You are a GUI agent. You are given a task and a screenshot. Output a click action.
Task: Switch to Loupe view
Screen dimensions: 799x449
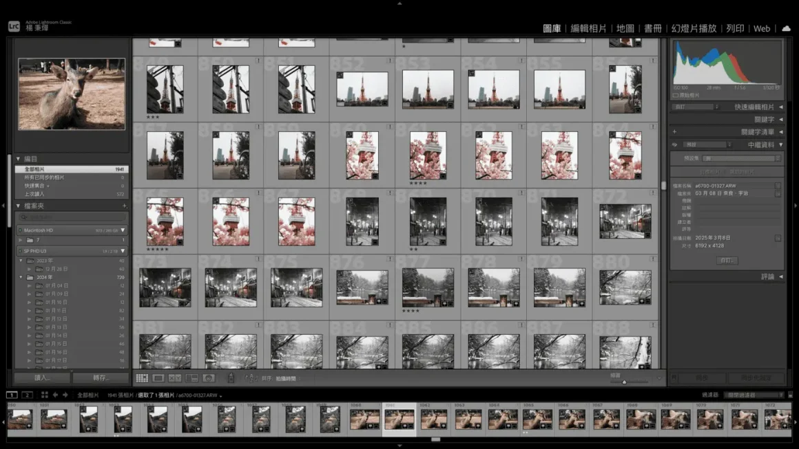159,377
